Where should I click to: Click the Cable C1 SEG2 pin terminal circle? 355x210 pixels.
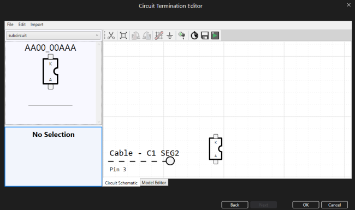point(170,161)
